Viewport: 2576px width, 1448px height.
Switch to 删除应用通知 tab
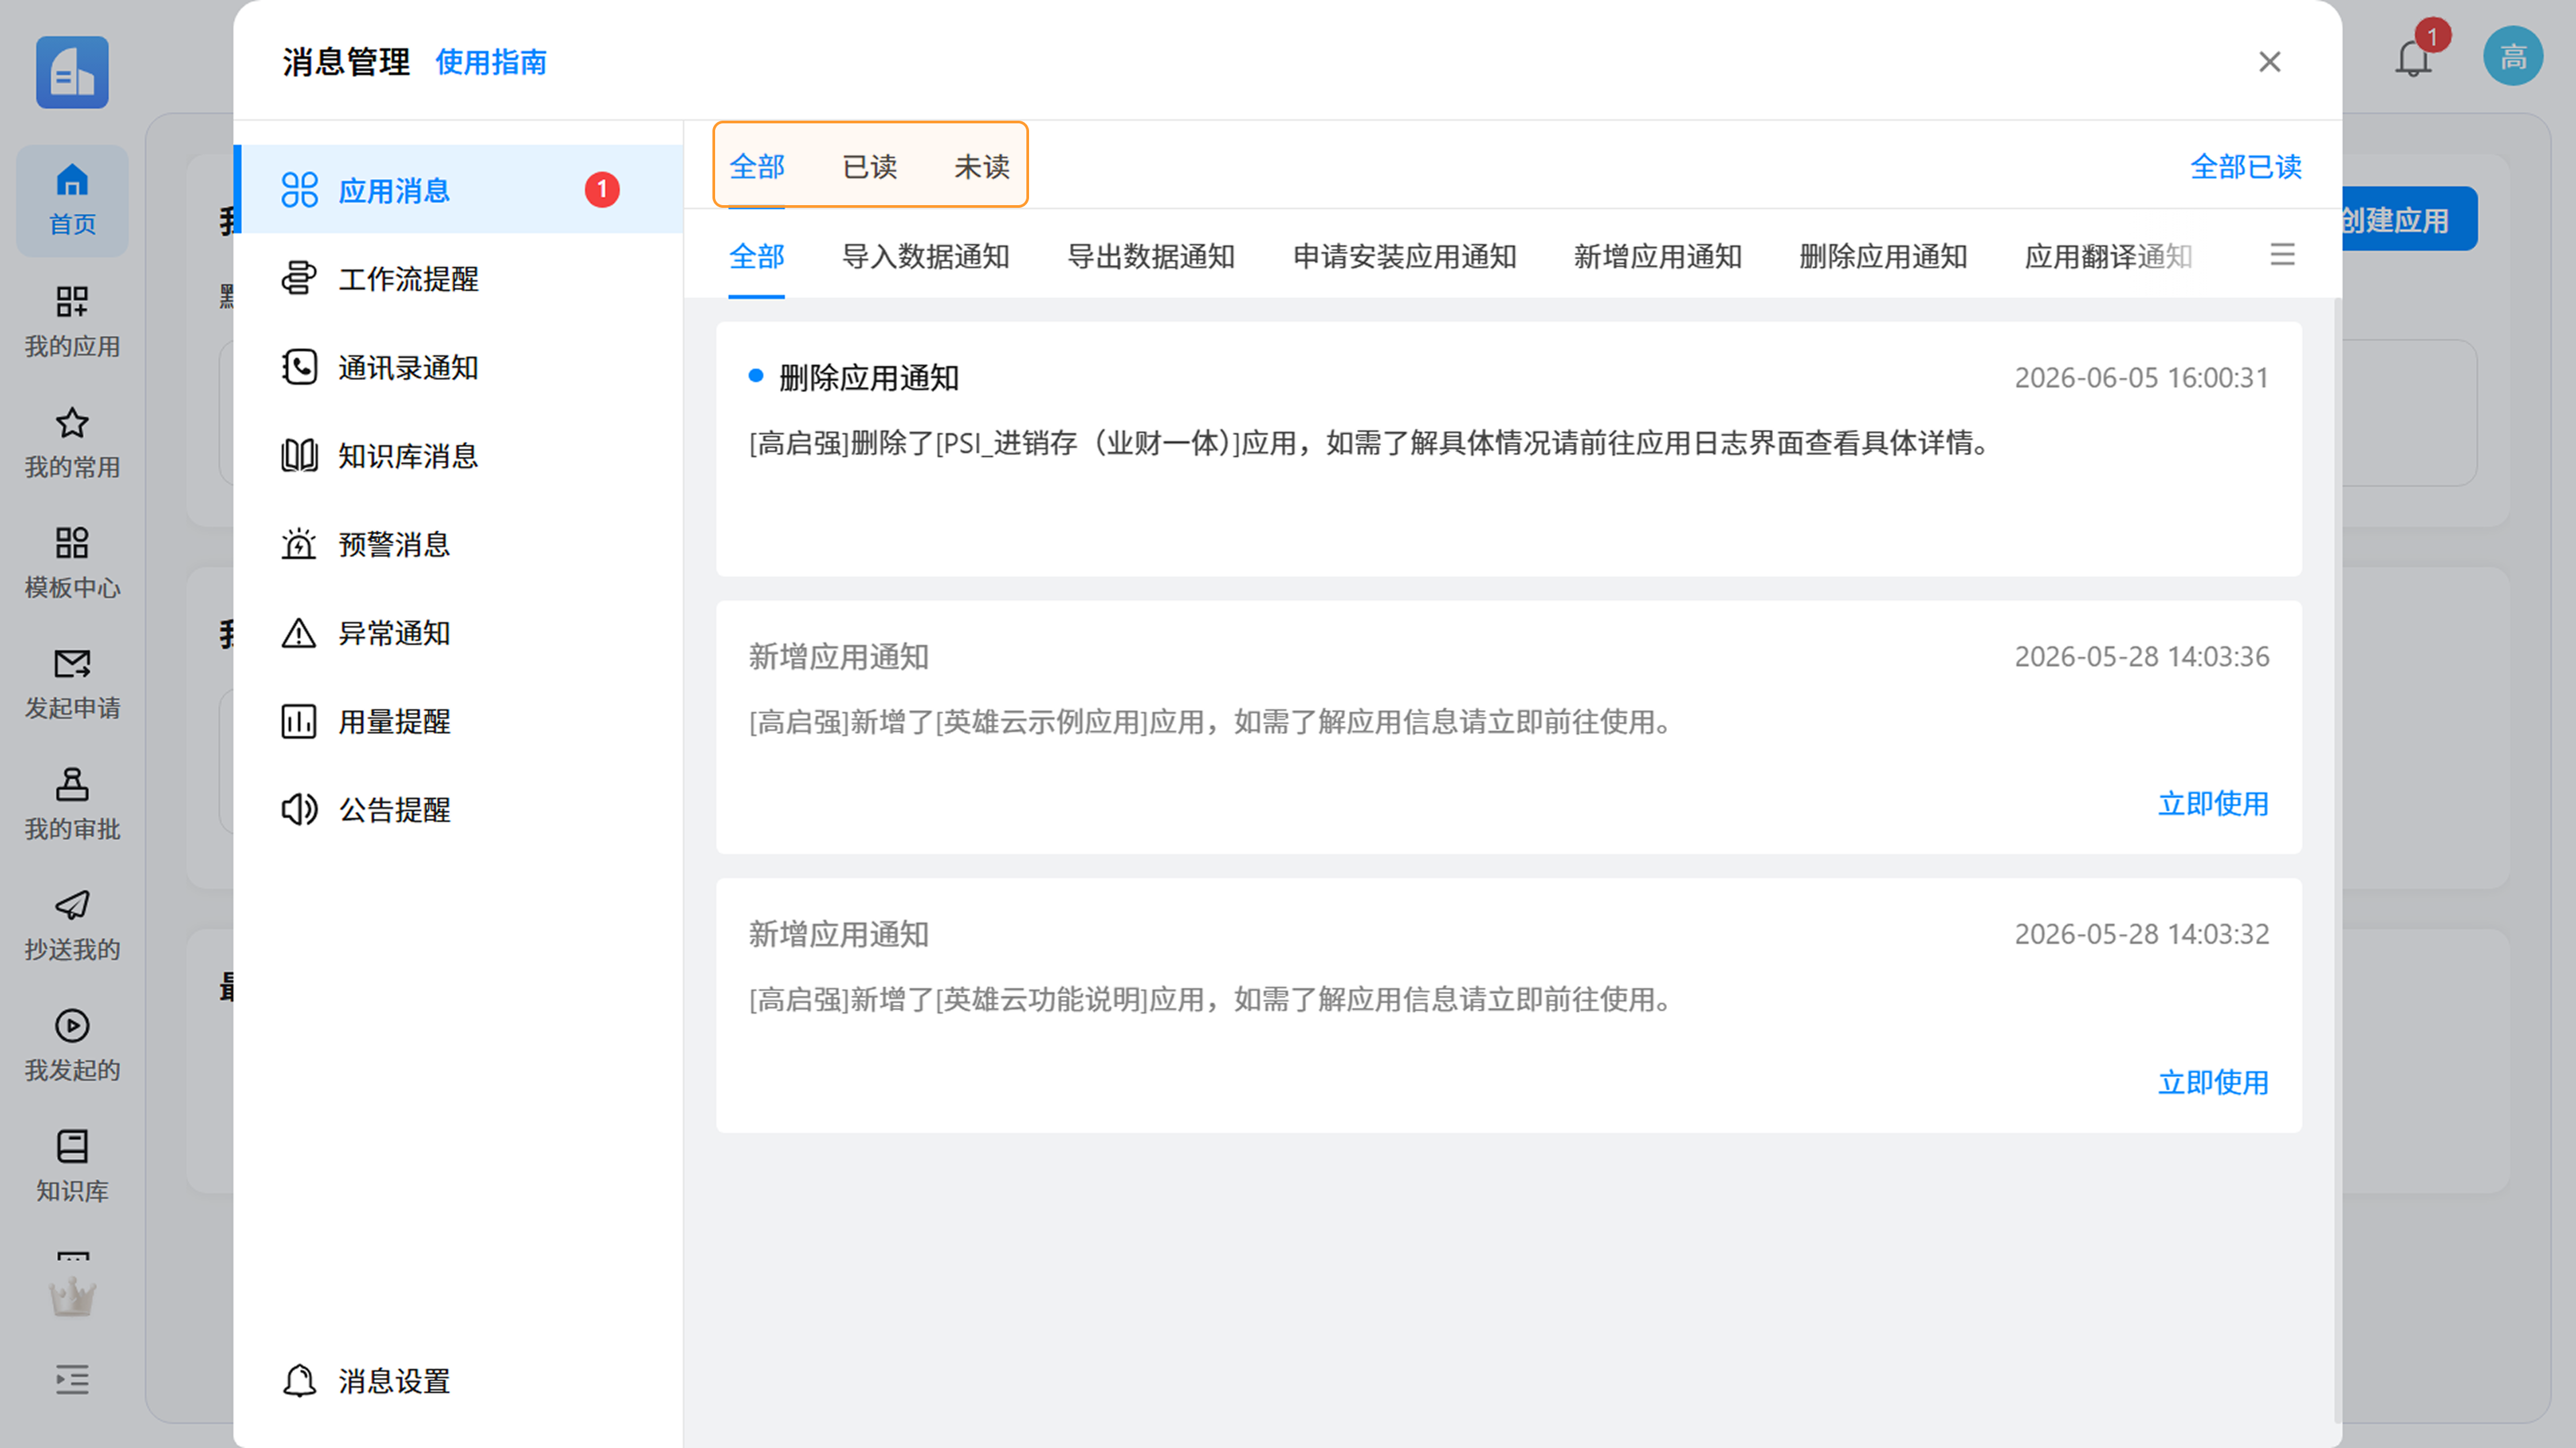(x=1883, y=256)
